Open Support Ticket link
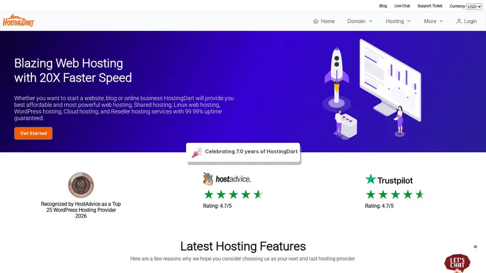 click(x=430, y=6)
